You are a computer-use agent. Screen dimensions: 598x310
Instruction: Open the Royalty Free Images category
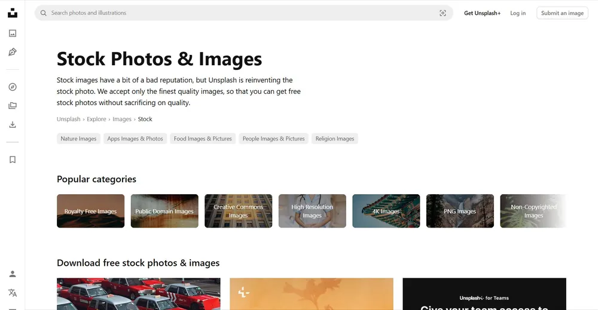coord(91,211)
